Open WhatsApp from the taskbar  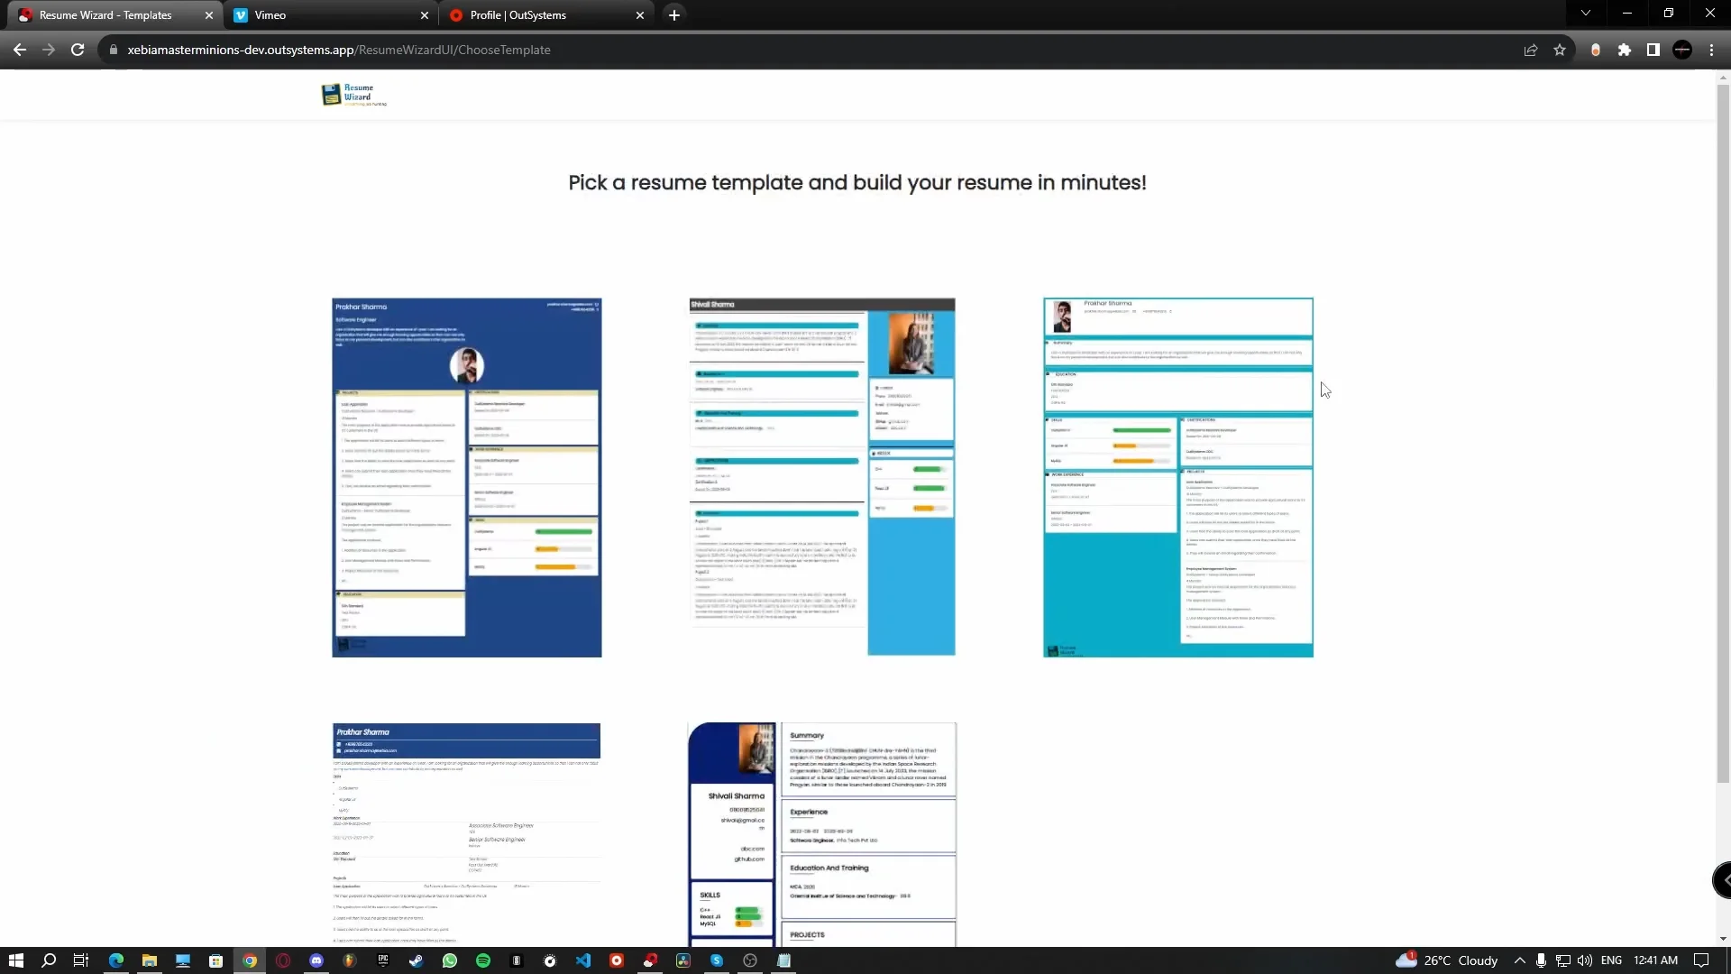point(450,960)
